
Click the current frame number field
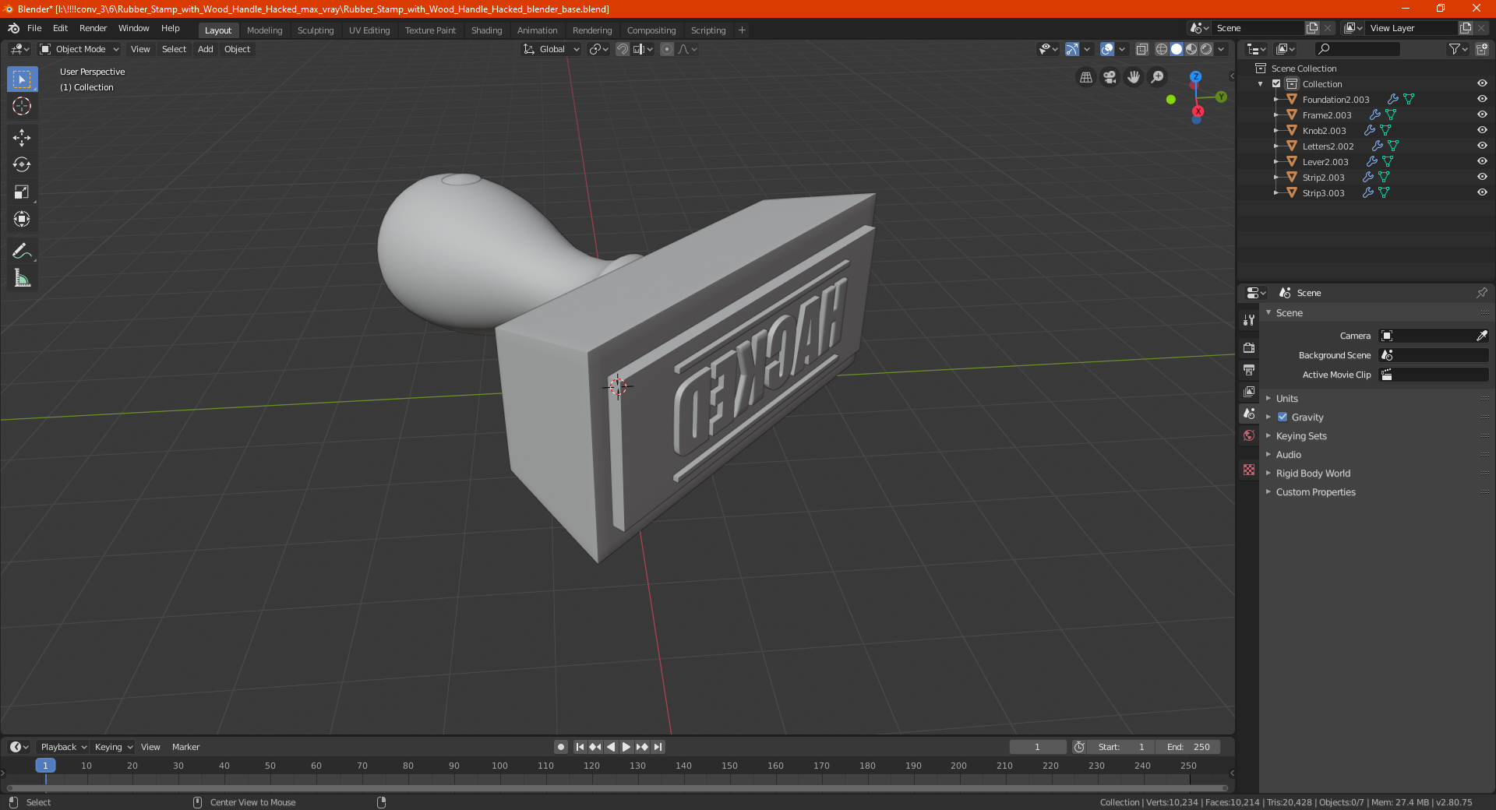pos(1037,747)
